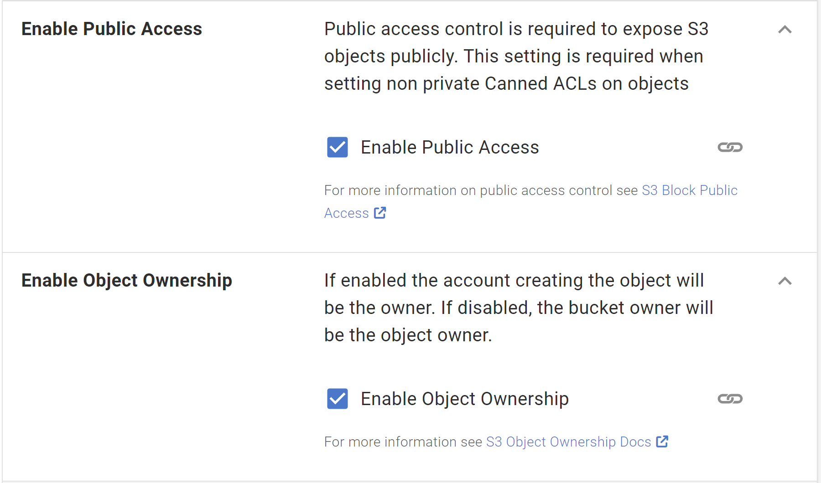
Task: Click the link icon beside Enable Public Access checkbox
Action: tap(730, 147)
